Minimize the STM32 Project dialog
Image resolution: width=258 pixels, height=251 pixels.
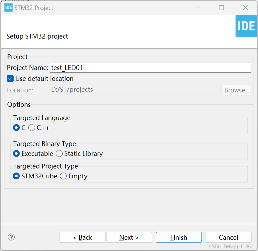click(x=198, y=8)
